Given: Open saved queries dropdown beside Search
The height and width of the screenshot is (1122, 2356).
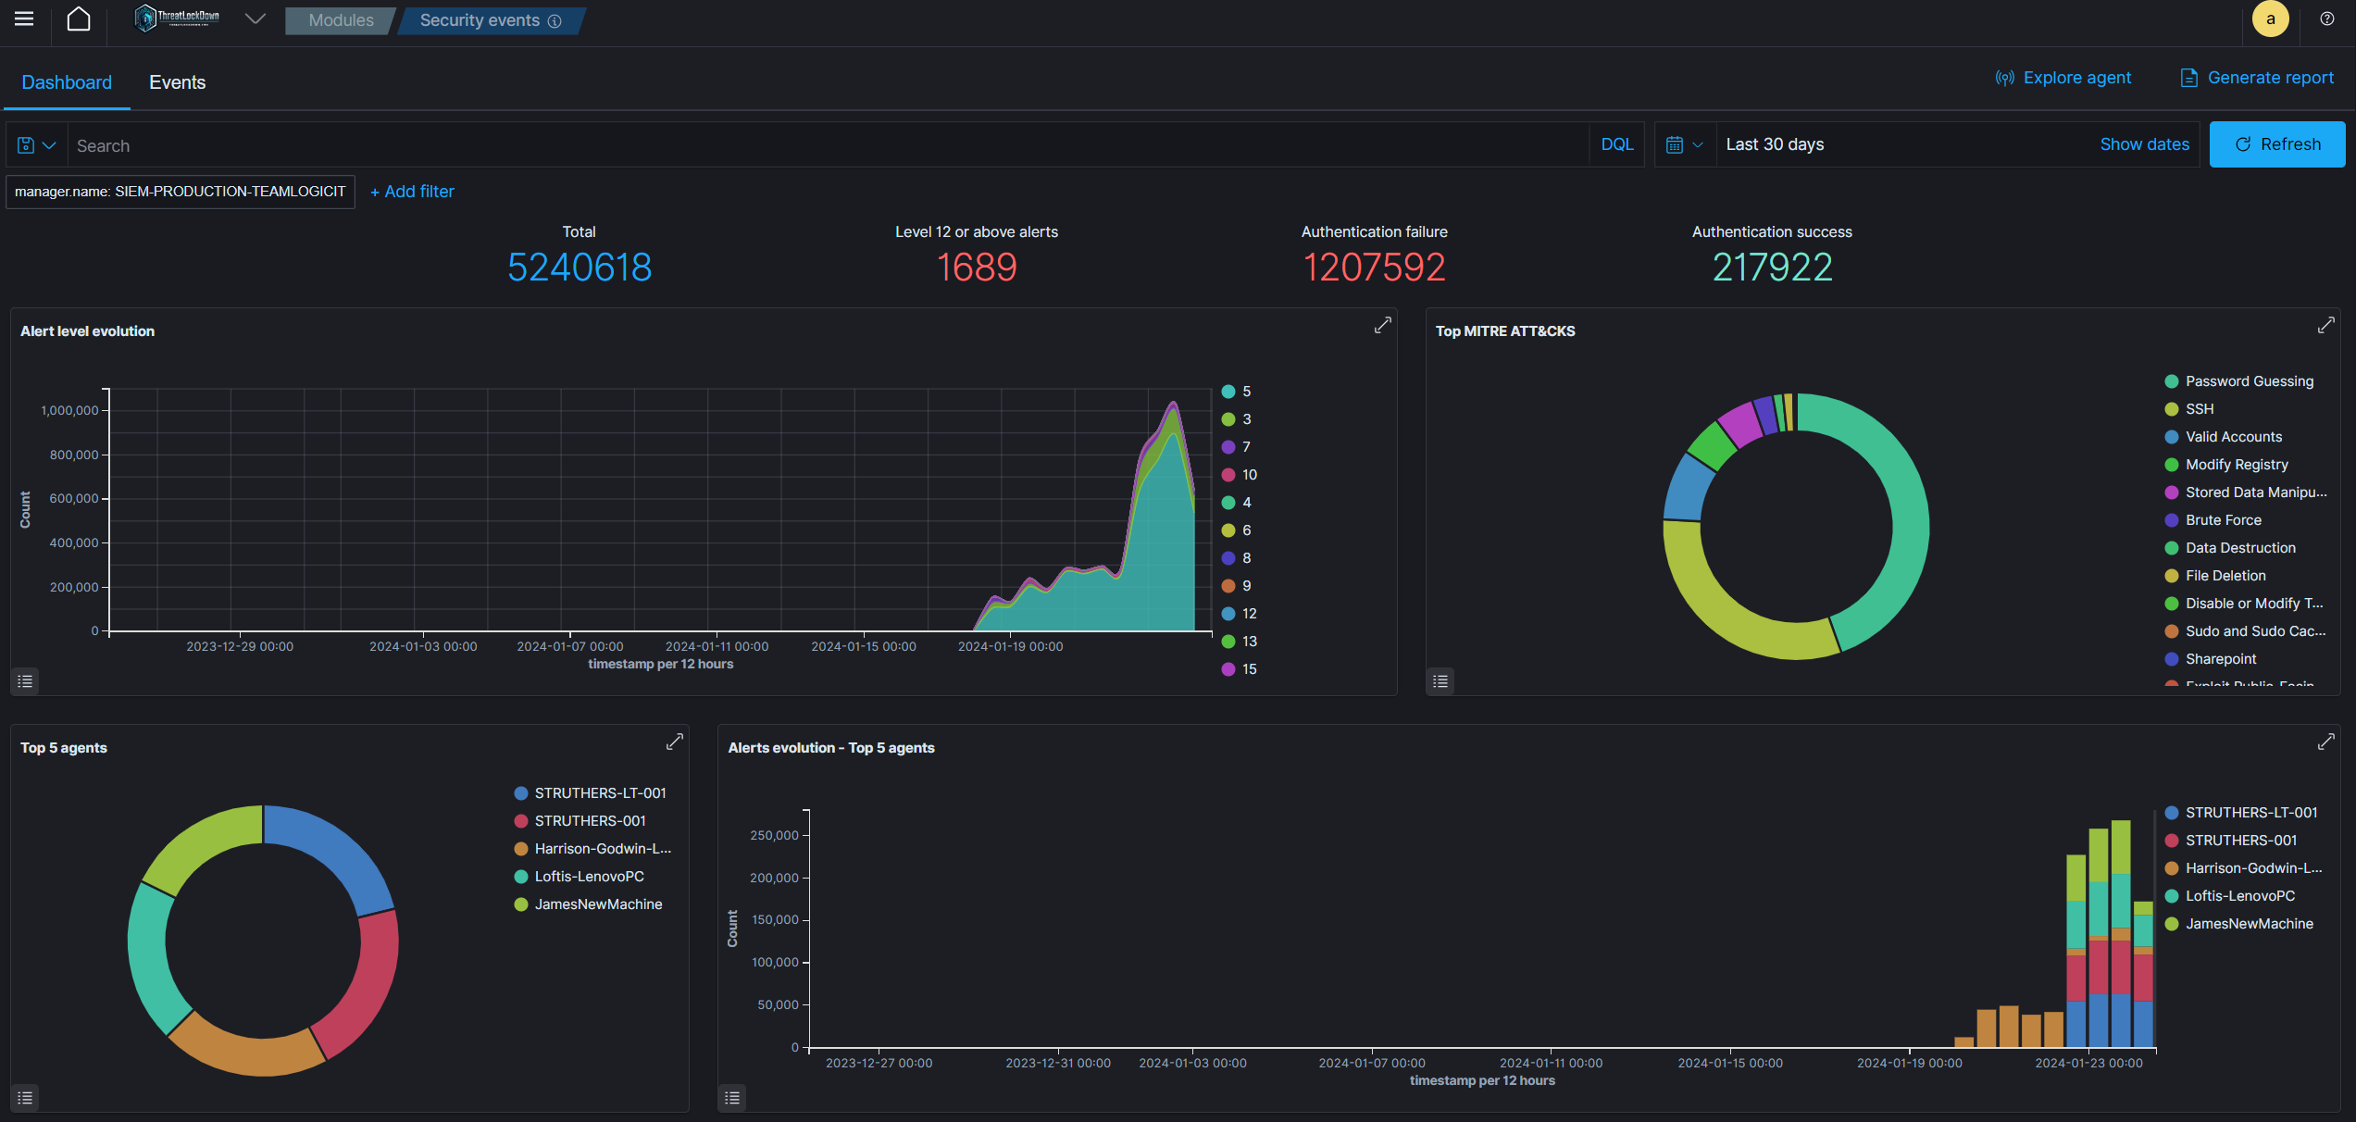Looking at the screenshot, I should pos(37,145).
